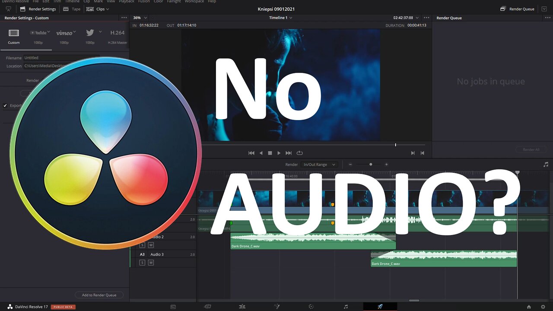The image size is (553, 311).
Task: Select the H.264 Master render preset
Action: (118, 36)
